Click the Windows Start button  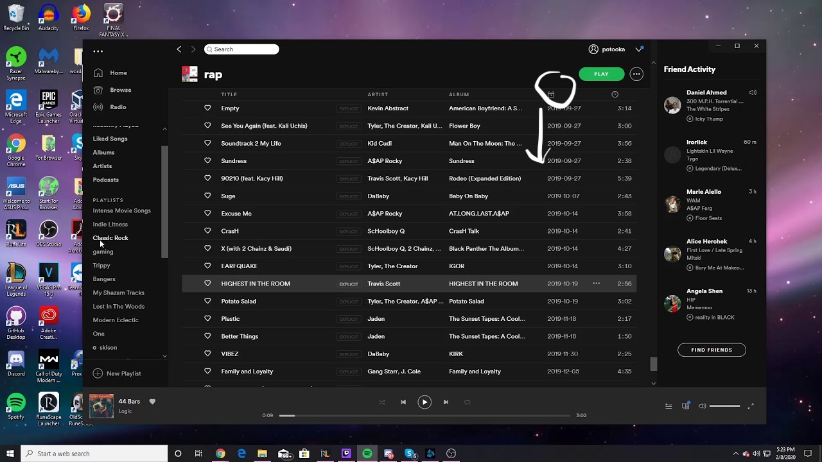click(10, 454)
